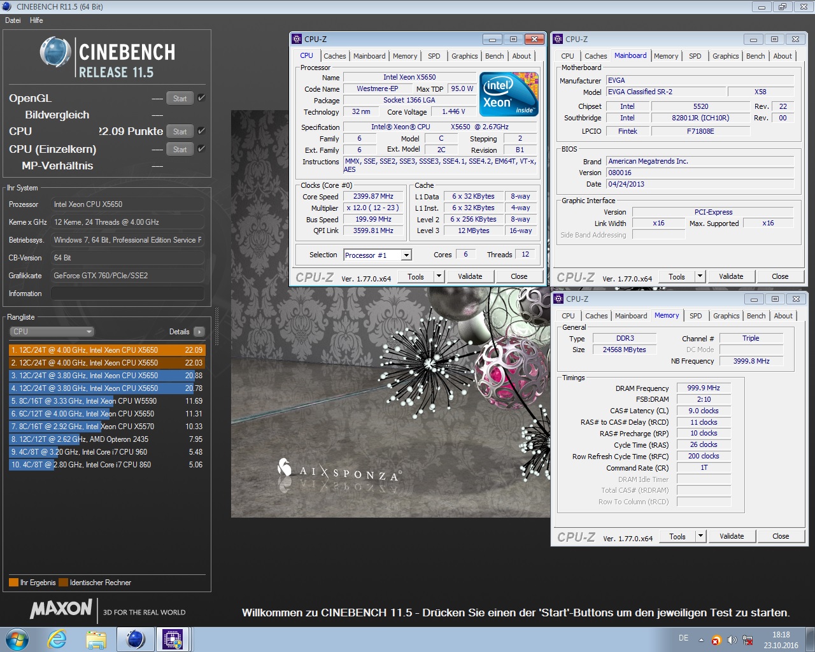Screen dimensions: 815x652
Task: Click the DE language indicator
Action: click(683, 638)
